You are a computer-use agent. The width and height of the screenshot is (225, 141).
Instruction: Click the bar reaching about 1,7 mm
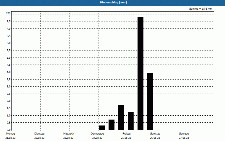tap(121, 117)
